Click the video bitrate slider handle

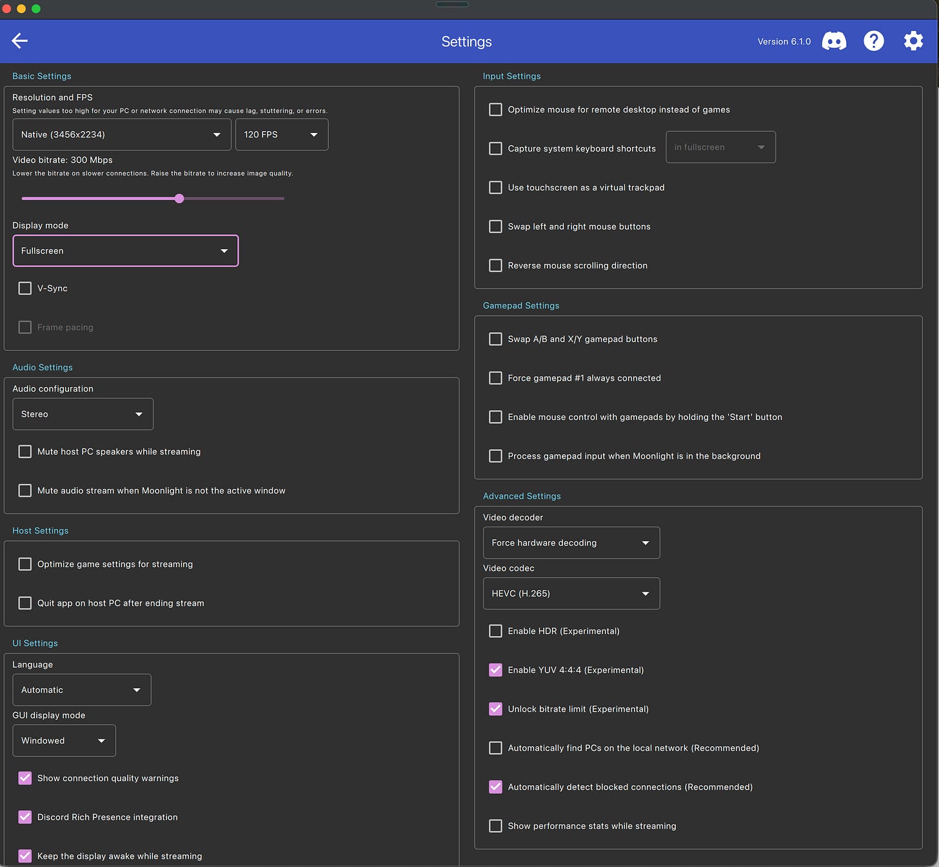[179, 199]
